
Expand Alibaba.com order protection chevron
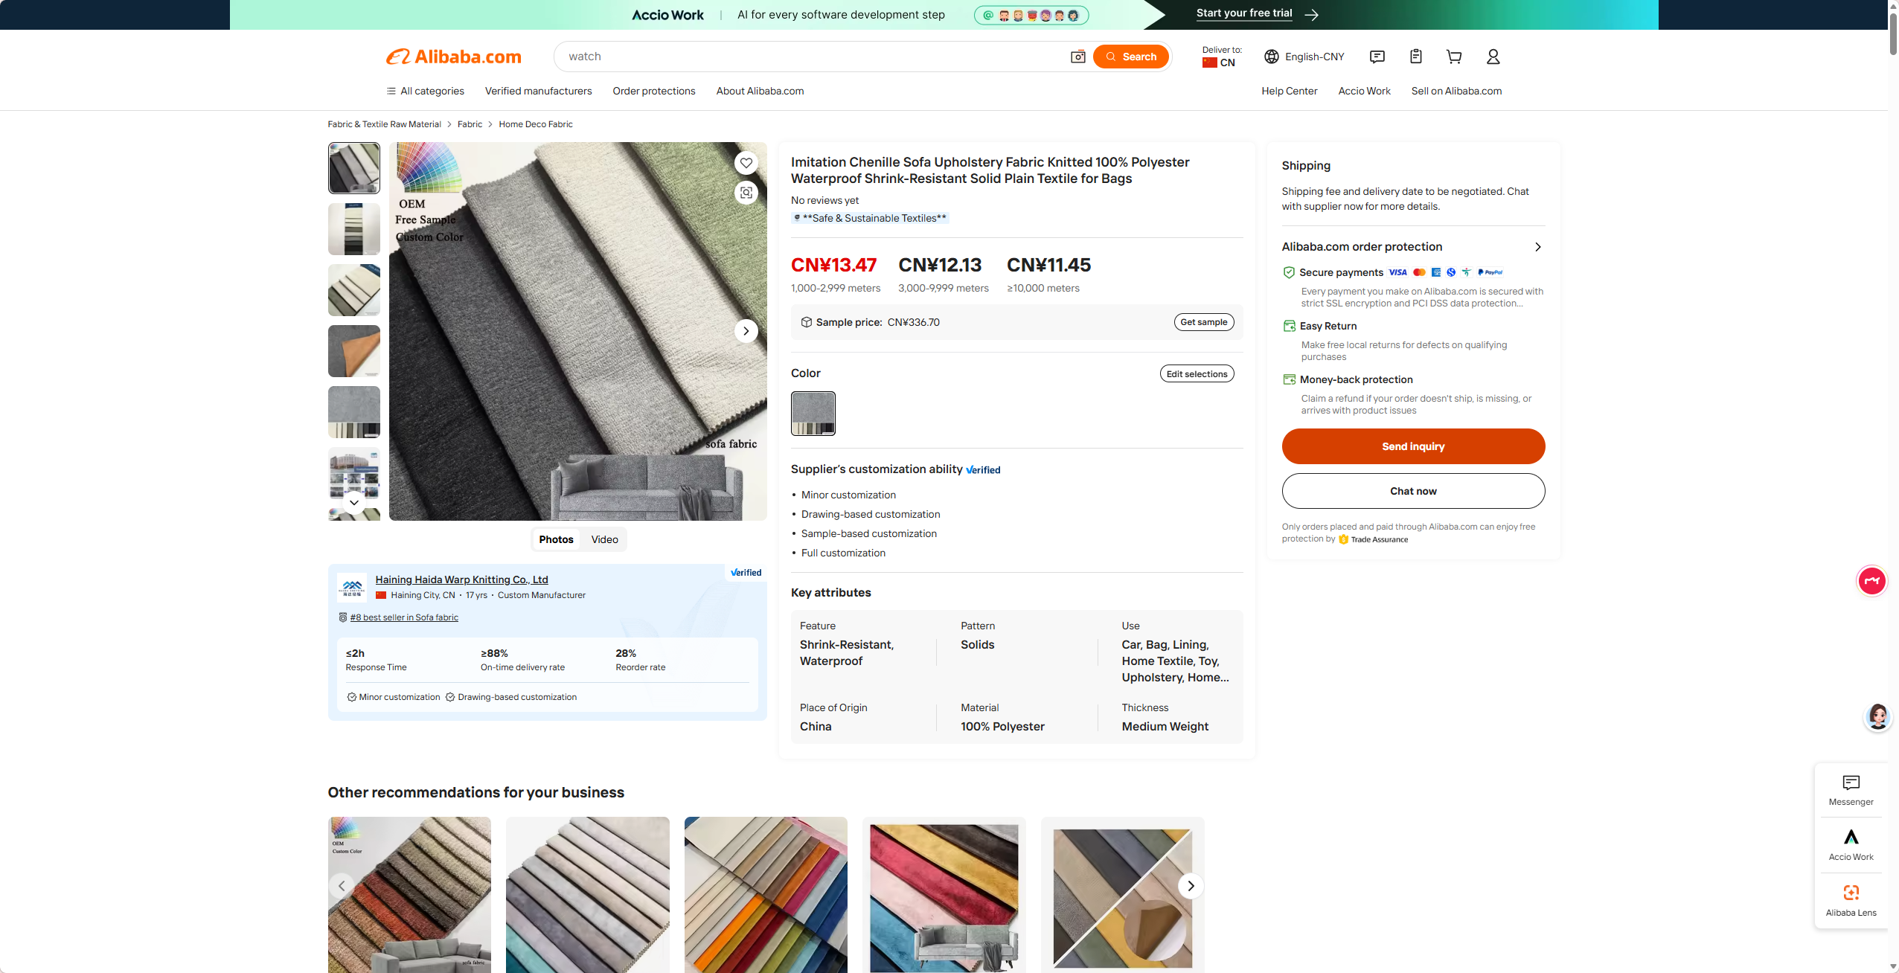pyautogui.click(x=1537, y=247)
